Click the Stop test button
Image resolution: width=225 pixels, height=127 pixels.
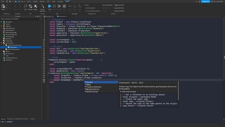click(64, 6)
